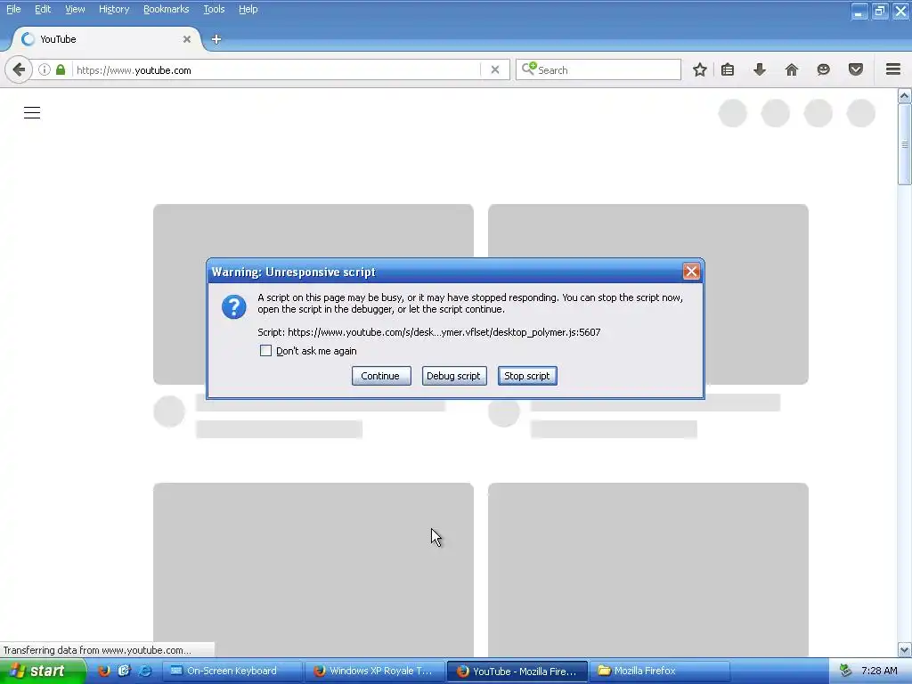
Task: Click the Debug script button
Action: 453,376
